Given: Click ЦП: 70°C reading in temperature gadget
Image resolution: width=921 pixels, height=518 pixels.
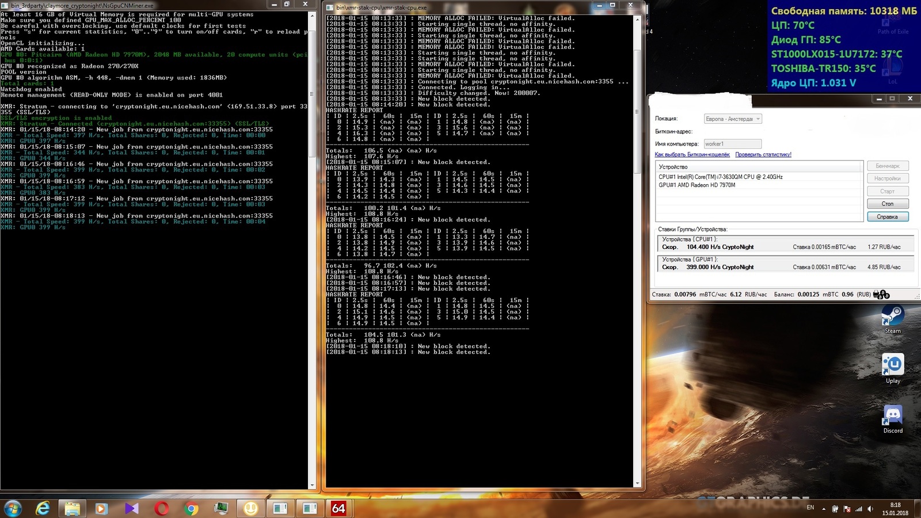Looking at the screenshot, I should click(x=793, y=25).
